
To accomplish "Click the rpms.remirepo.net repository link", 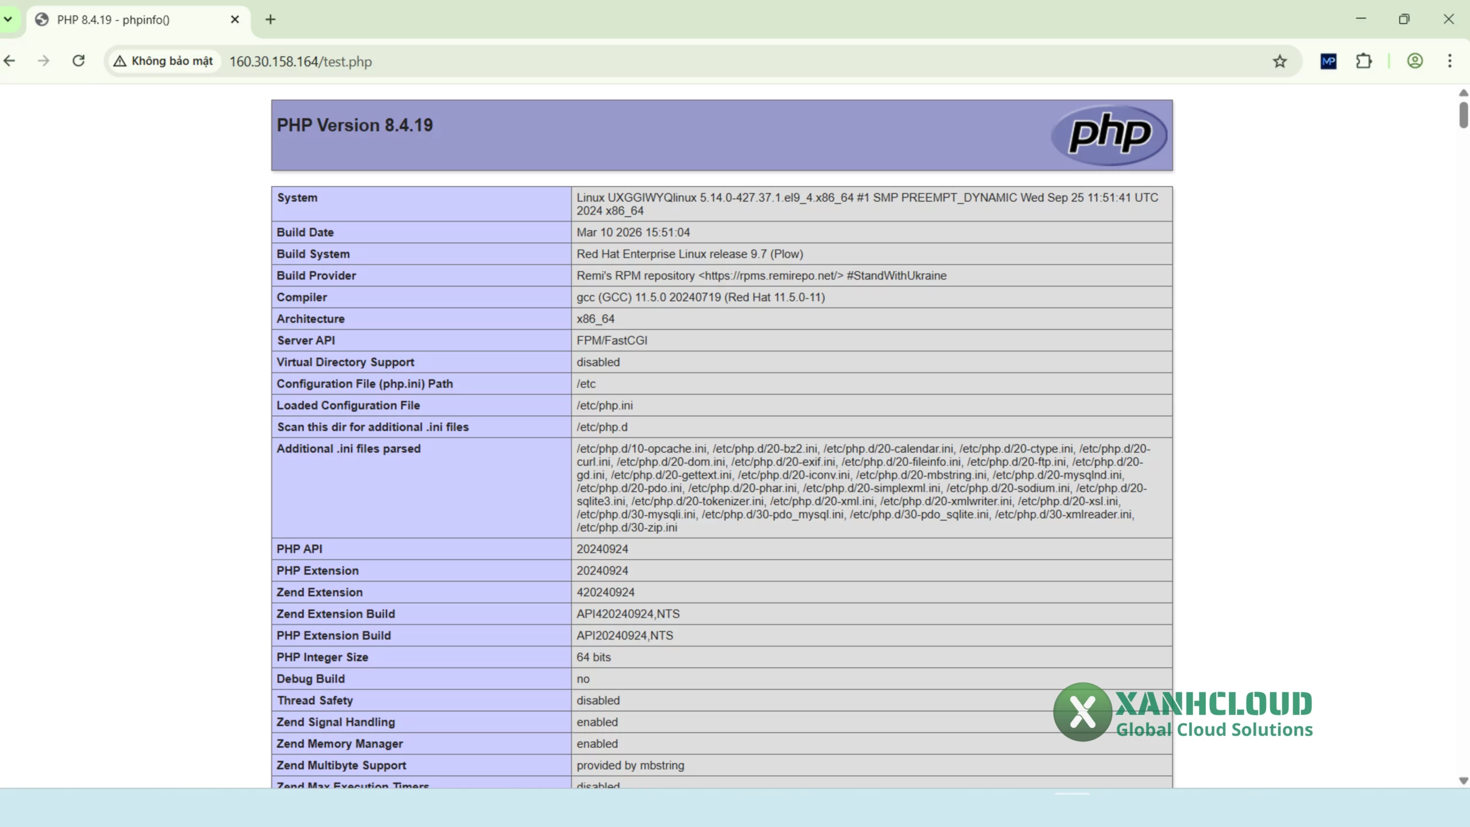I will 768,275.
